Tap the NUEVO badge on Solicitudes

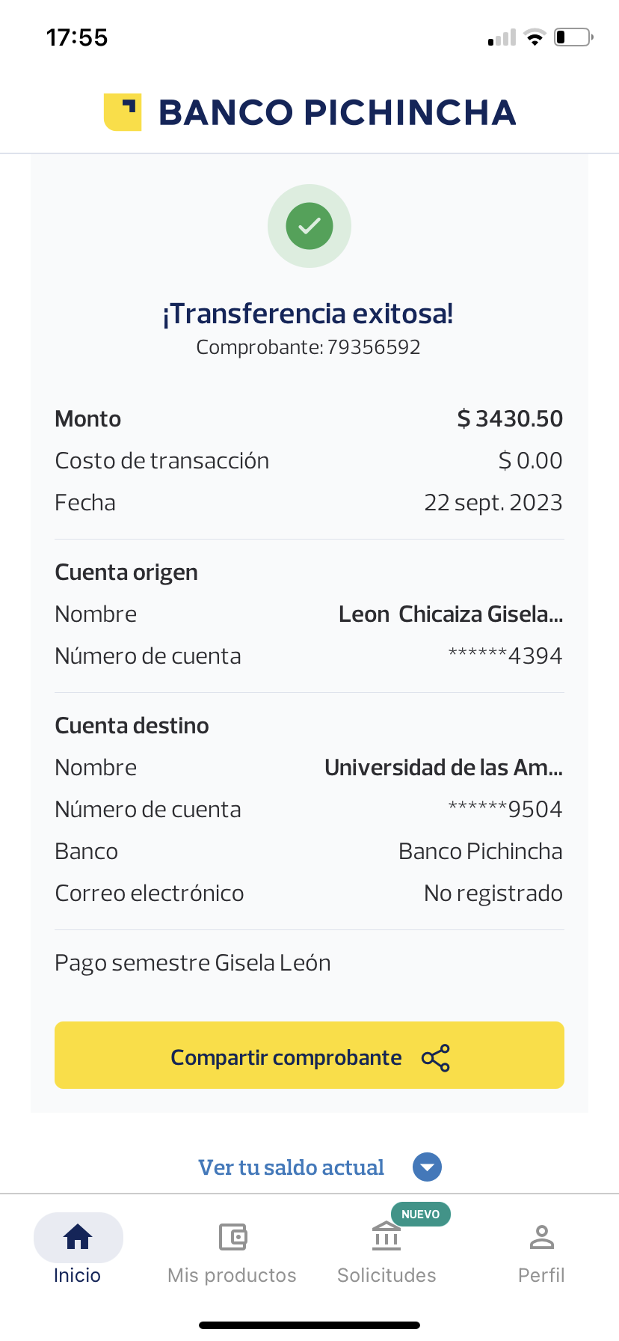(x=420, y=1214)
